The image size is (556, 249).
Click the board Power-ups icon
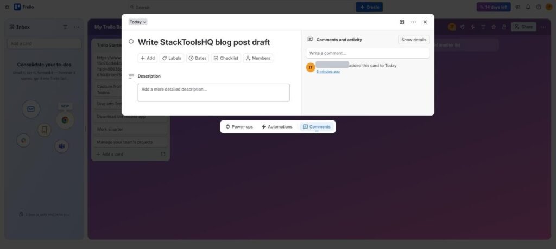point(463,27)
